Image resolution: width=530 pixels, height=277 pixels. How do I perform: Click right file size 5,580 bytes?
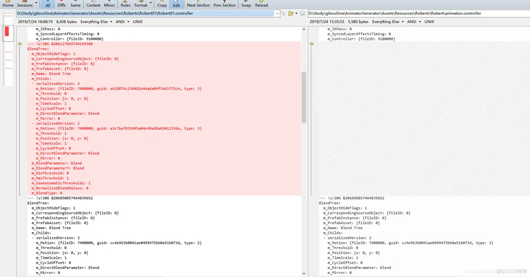click(x=358, y=21)
